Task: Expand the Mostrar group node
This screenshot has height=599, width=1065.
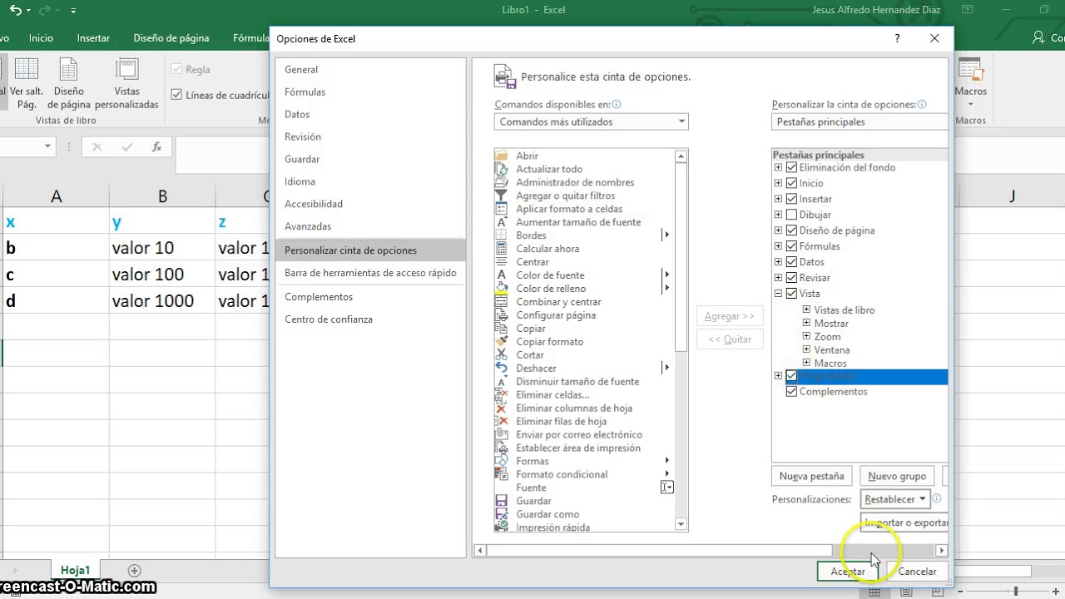Action: tap(806, 323)
